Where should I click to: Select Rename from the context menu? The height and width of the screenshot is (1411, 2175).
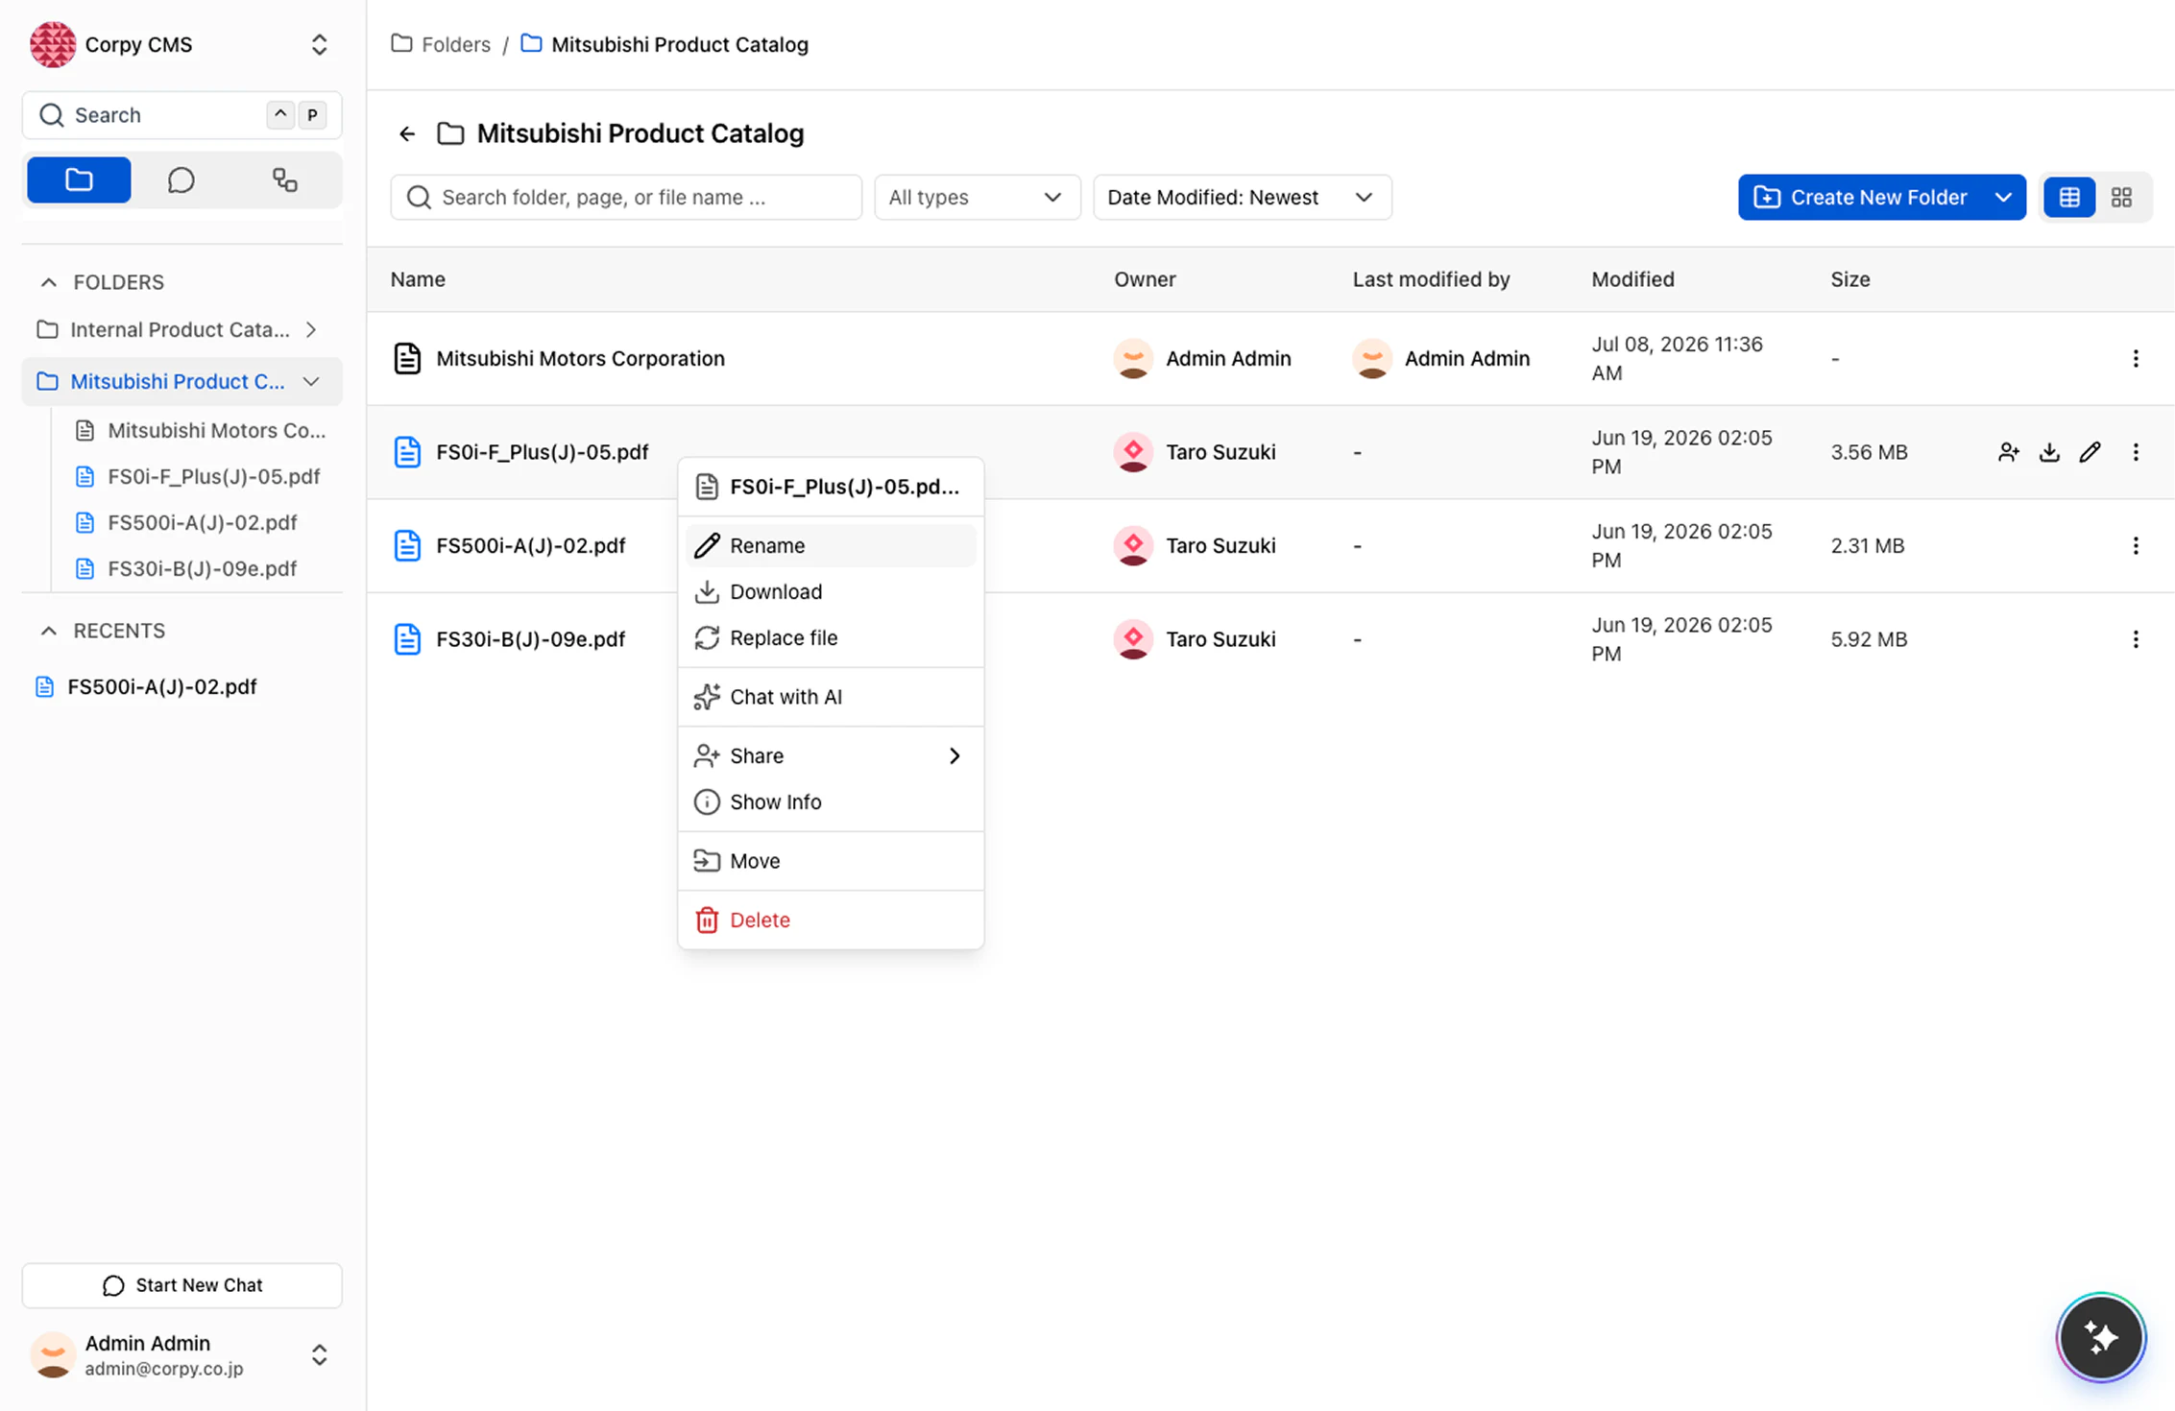click(x=831, y=545)
